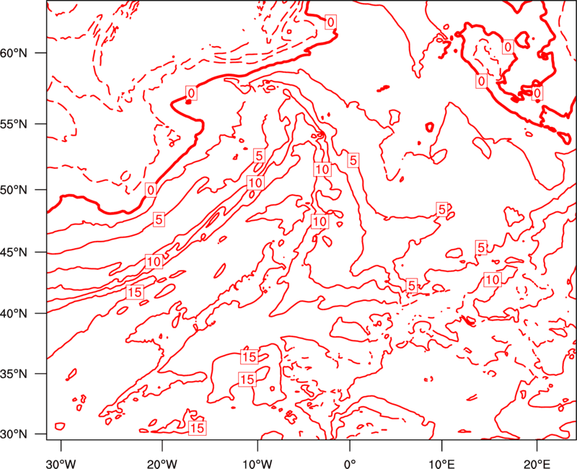Select the 50°N latitude tick label
Screen dimensions: 577x469
(14, 190)
